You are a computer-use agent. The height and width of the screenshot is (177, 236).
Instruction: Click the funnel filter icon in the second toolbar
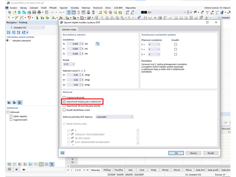pyautogui.click(x=139, y=18)
